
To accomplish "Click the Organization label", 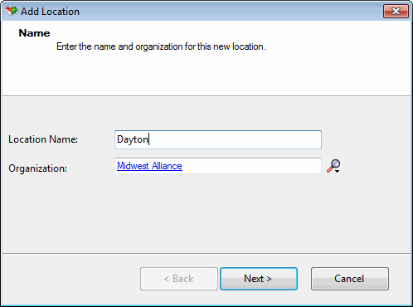I will (x=38, y=168).
